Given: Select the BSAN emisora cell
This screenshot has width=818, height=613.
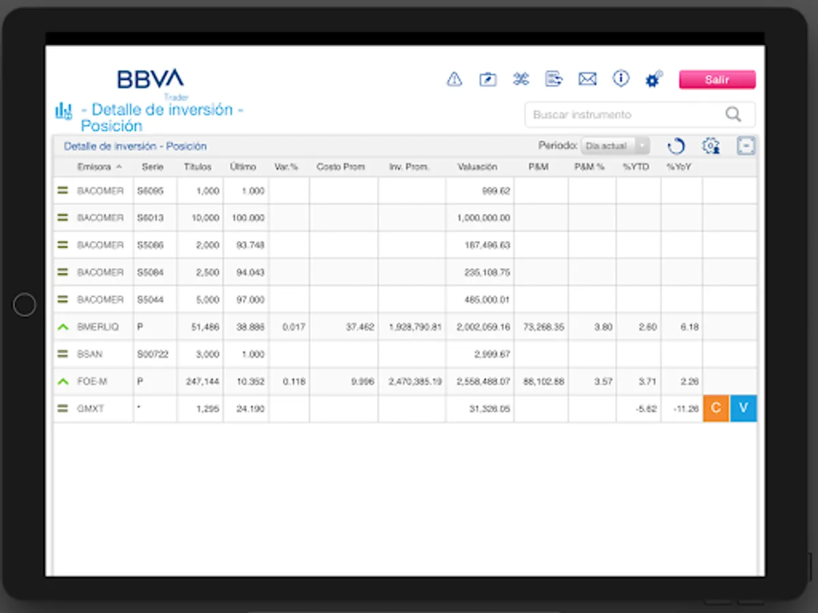Looking at the screenshot, I should click(x=89, y=354).
